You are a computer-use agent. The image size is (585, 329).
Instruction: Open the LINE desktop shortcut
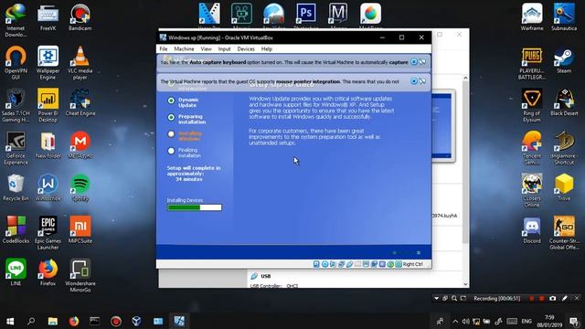pyautogui.click(x=16, y=272)
